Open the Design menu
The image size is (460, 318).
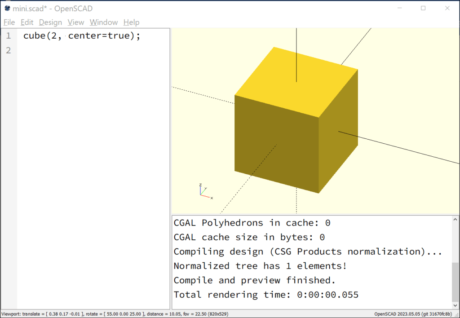[x=50, y=22]
